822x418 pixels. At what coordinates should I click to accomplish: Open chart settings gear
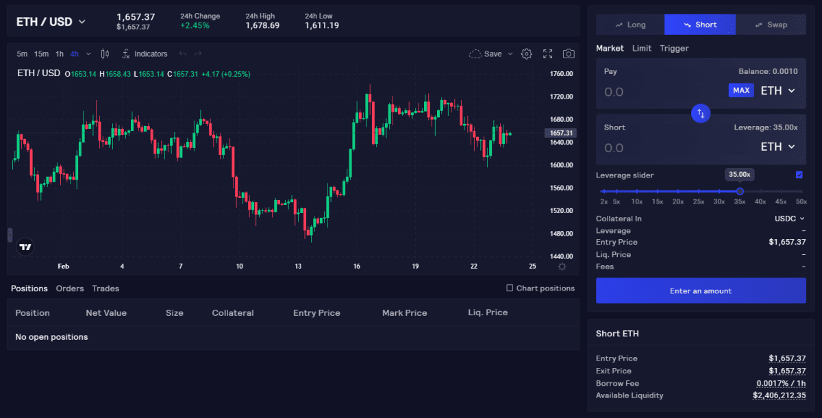click(526, 54)
